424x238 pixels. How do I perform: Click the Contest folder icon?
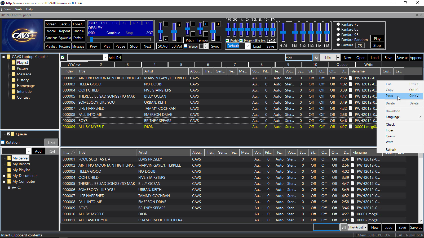[x=14, y=97]
